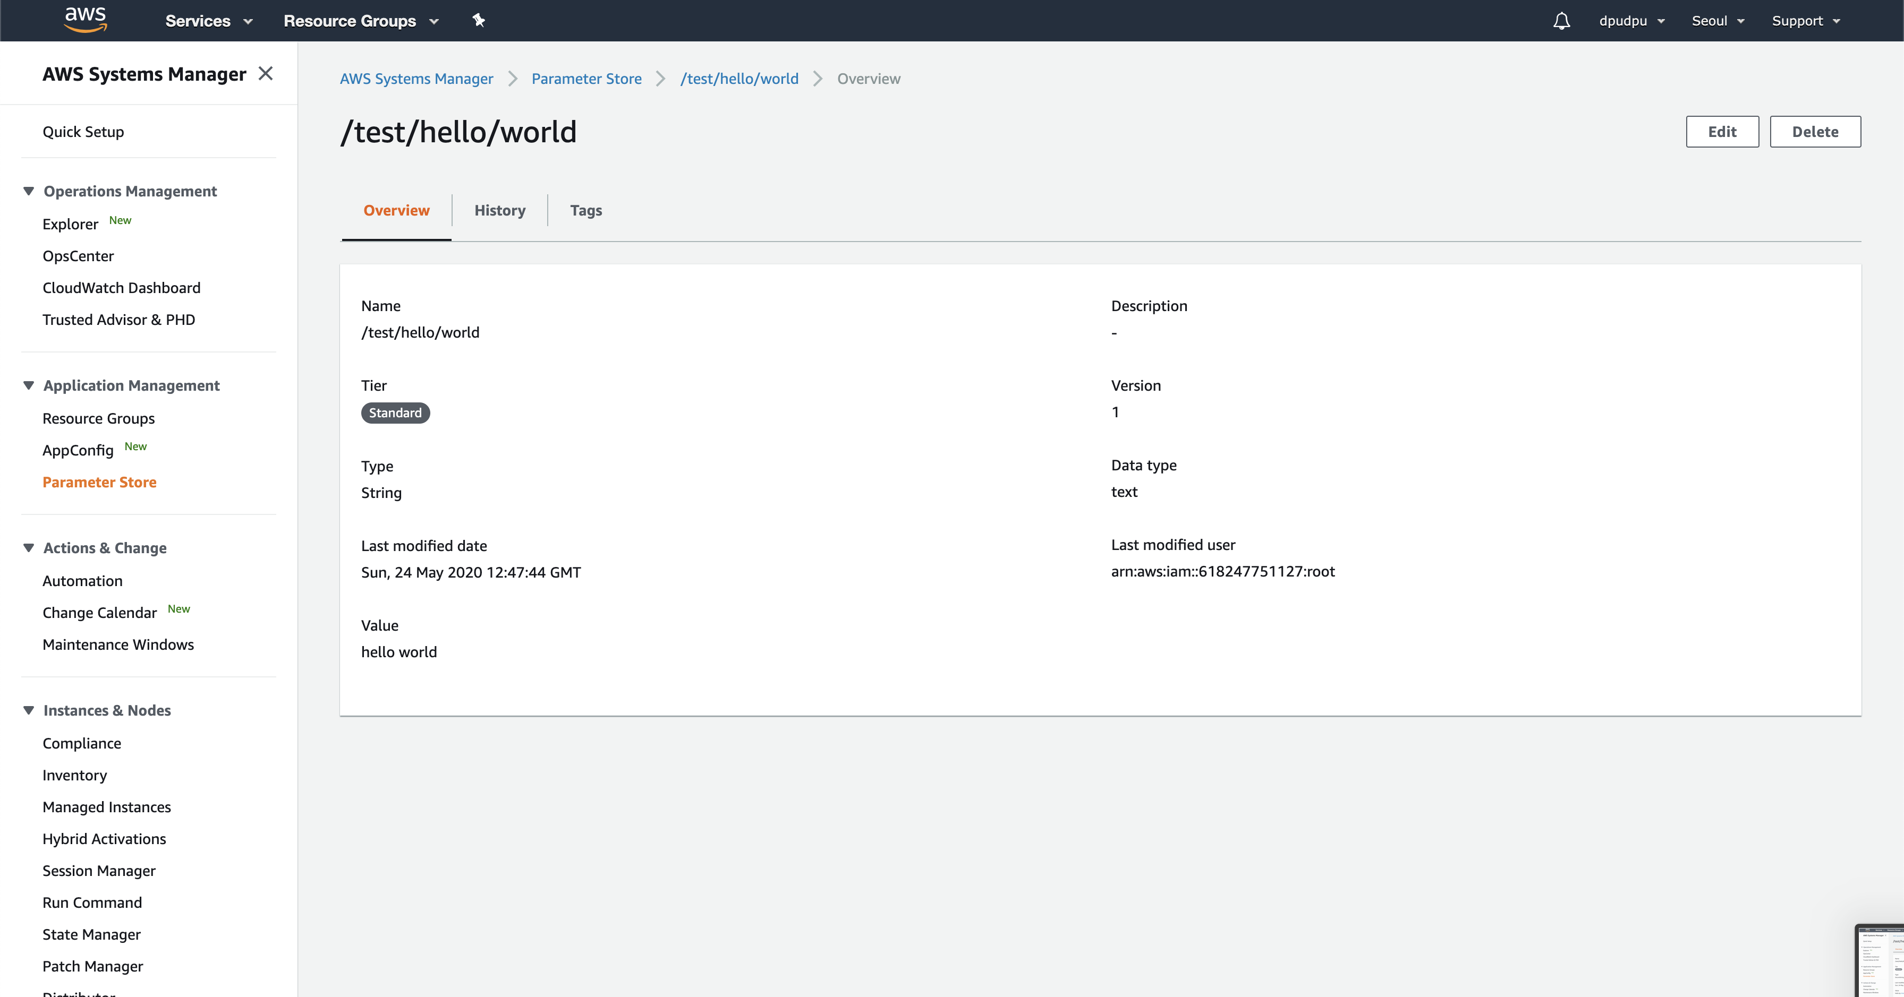This screenshot has height=997, width=1904.
Task: Click the pin shortcut icon in top bar
Action: [478, 20]
